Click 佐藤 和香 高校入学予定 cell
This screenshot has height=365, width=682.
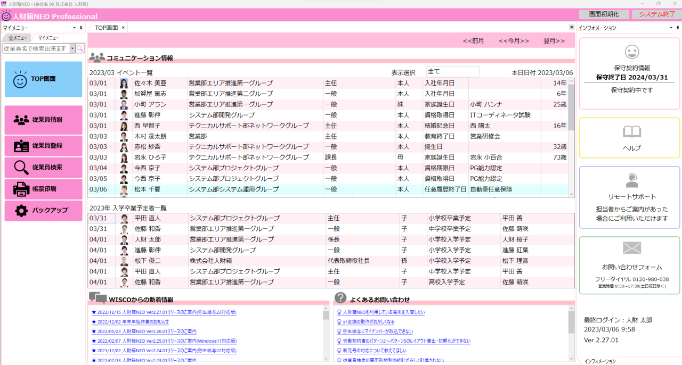464,282
